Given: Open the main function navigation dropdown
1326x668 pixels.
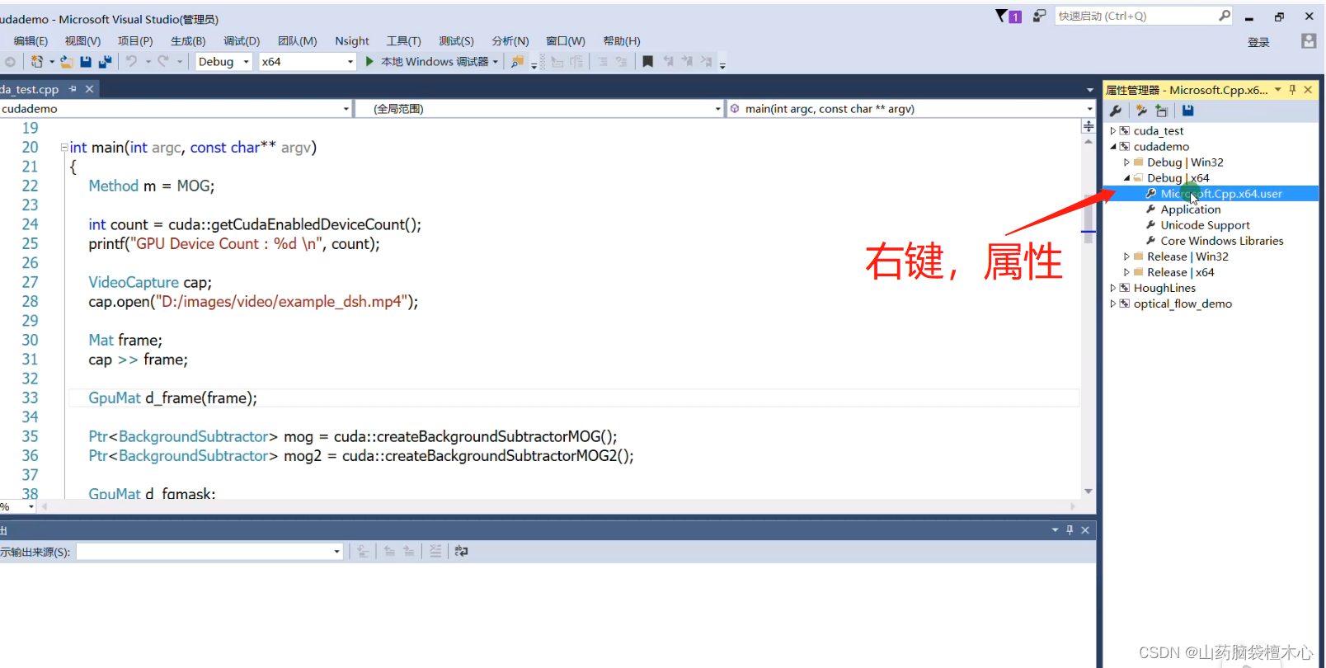Looking at the screenshot, I should [x=1089, y=109].
